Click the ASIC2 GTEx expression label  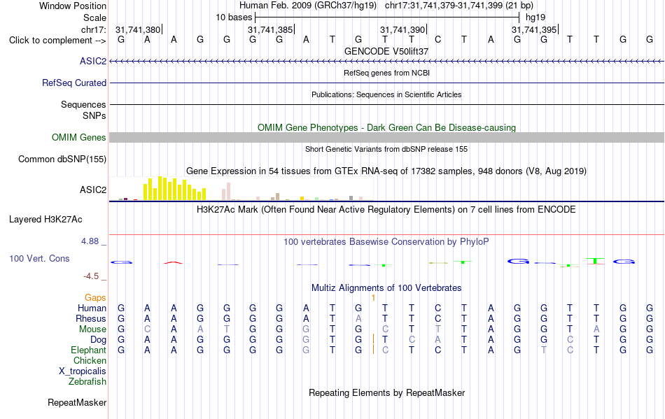coord(93,190)
